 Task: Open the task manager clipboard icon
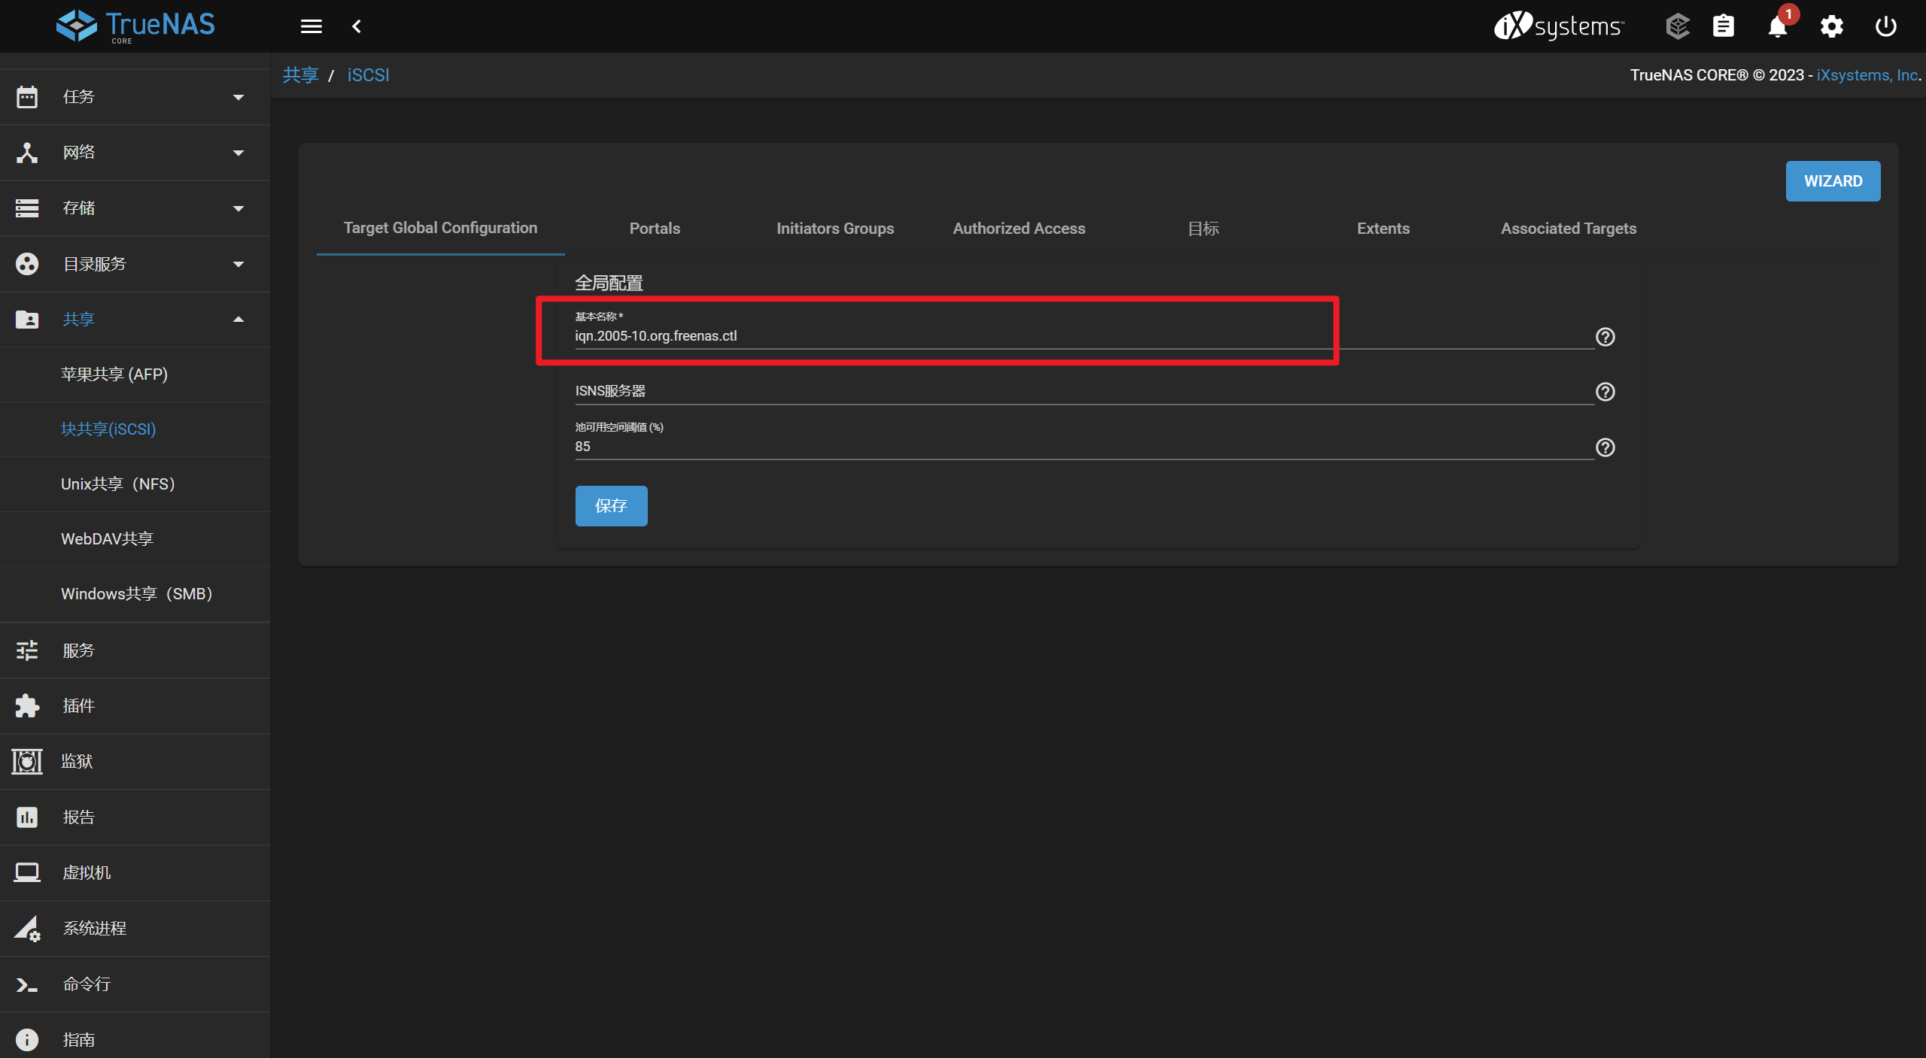pos(1723,26)
